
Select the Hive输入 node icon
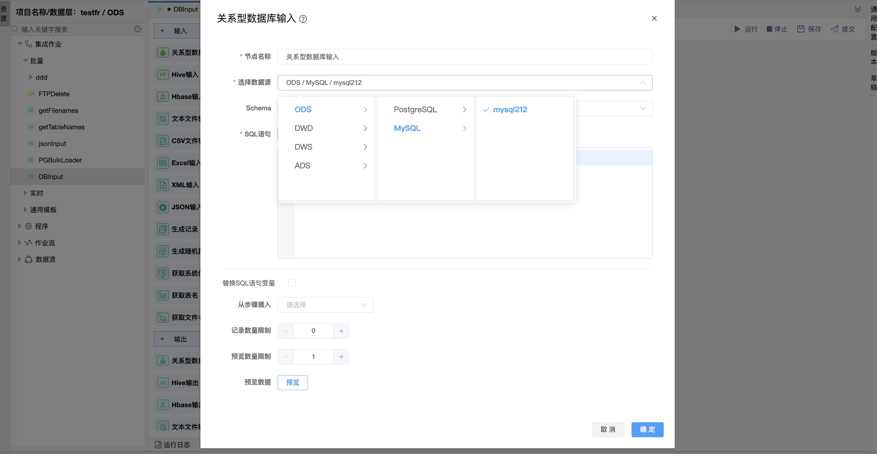pyautogui.click(x=162, y=74)
